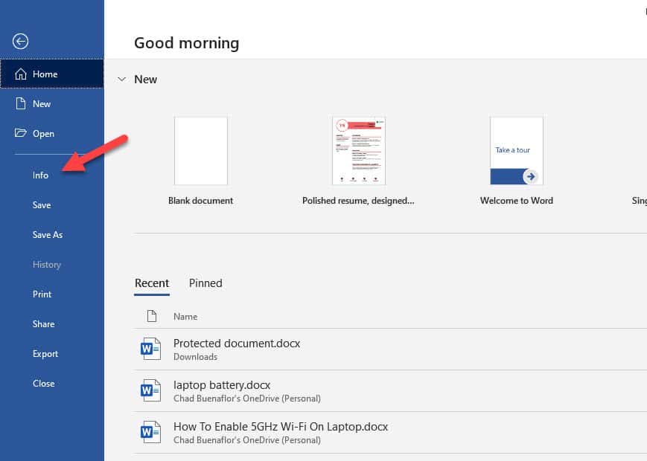
Task: Click the Word icon beside laptop battery.docx
Action: (x=150, y=390)
